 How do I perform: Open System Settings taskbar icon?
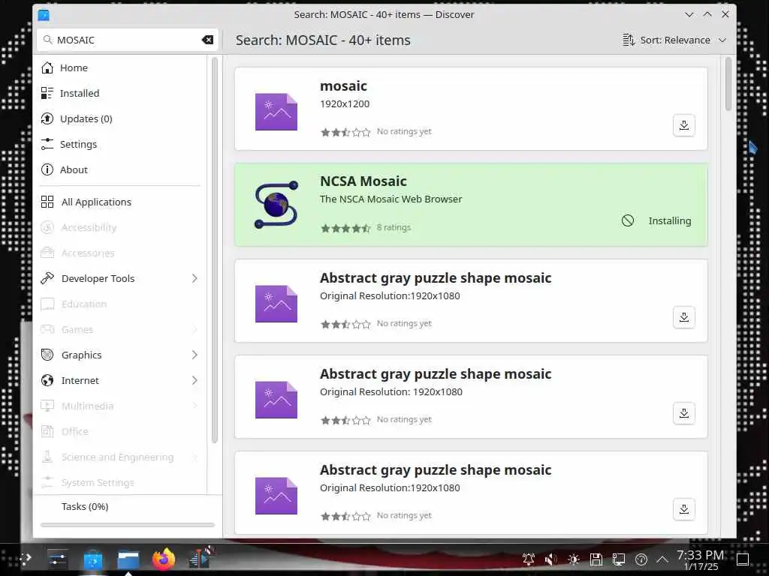[57, 559]
